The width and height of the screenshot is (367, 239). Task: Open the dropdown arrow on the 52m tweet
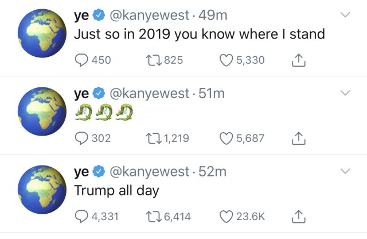345,171
